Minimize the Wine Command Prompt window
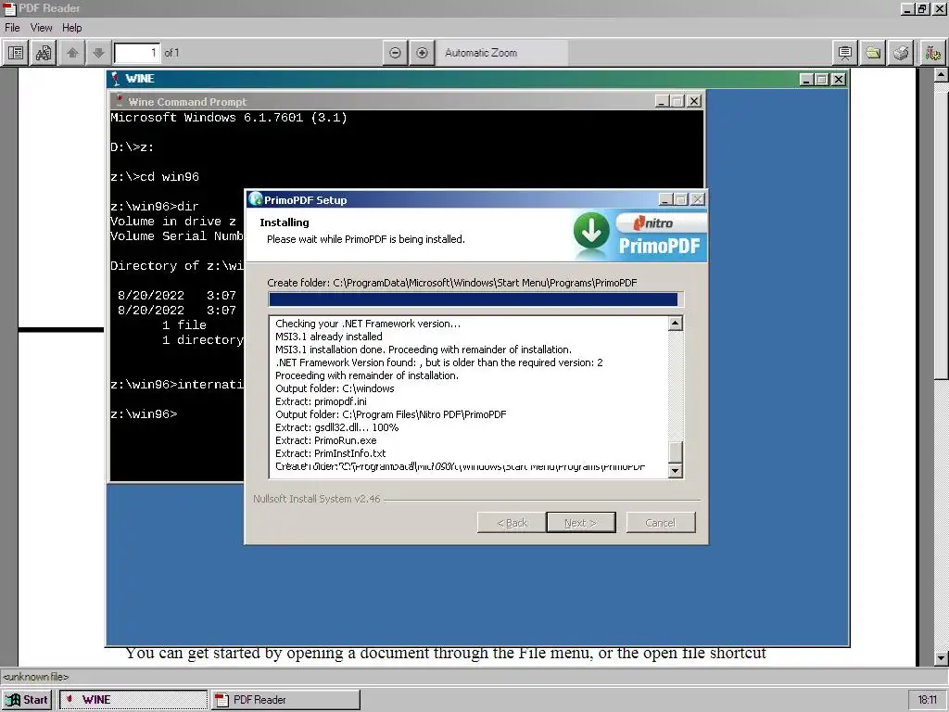 663,101
